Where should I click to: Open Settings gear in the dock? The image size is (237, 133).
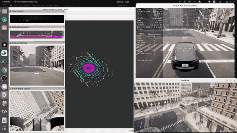(4, 95)
